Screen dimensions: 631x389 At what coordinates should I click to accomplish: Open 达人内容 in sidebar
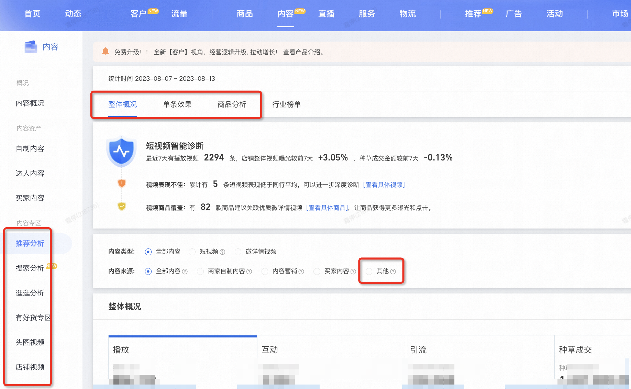coord(30,174)
